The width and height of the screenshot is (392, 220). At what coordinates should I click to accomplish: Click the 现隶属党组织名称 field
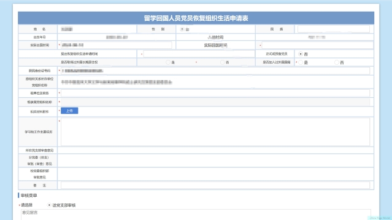pyautogui.click(x=215, y=102)
